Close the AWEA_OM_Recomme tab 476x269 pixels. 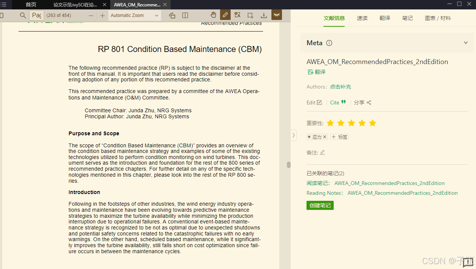coord(165,5)
